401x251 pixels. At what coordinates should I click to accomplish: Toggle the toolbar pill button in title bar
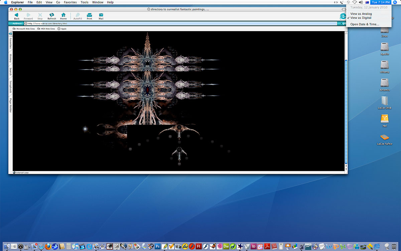[x=344, y=9]
